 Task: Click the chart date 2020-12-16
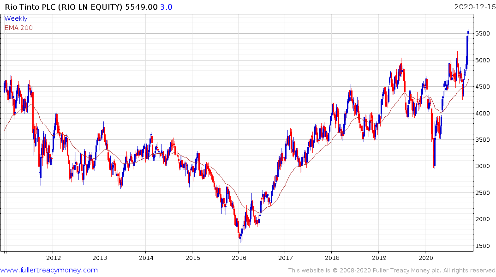[475, 6]
